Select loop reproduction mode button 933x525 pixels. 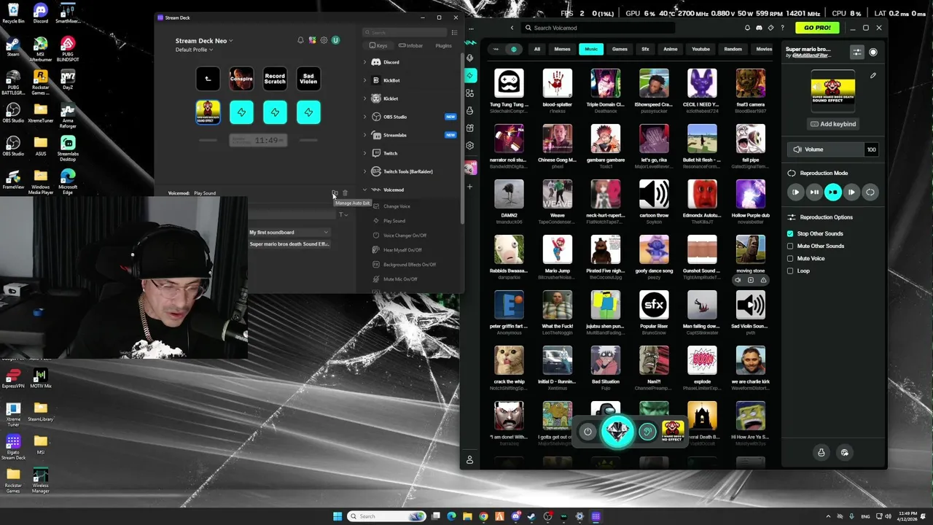click(870, 192)
